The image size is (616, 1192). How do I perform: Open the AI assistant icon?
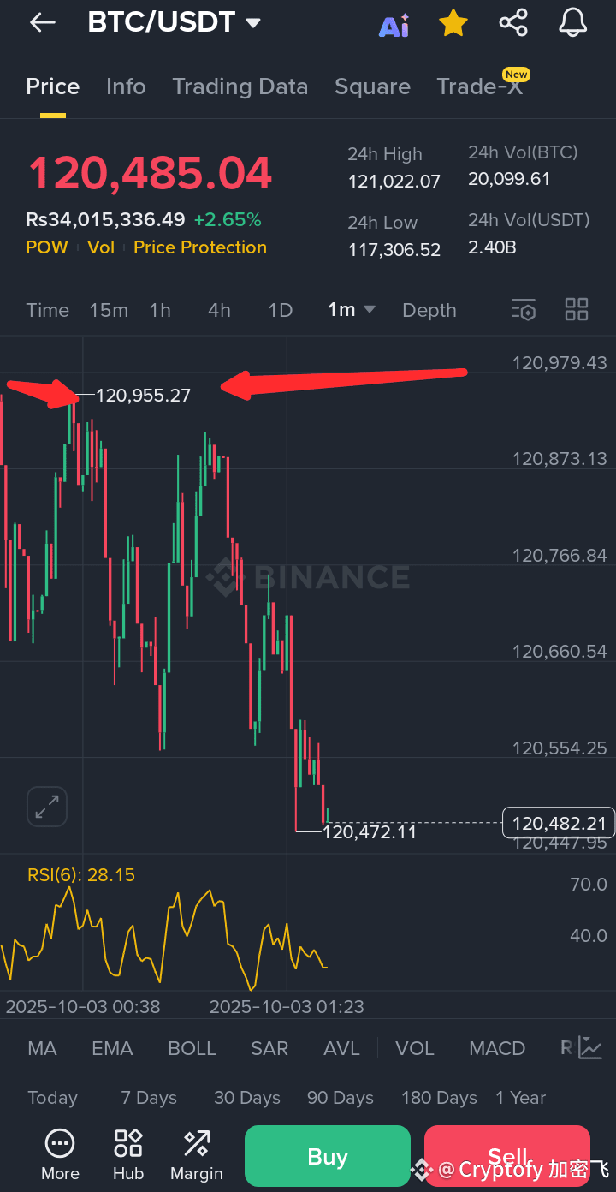tap(394, 25)
